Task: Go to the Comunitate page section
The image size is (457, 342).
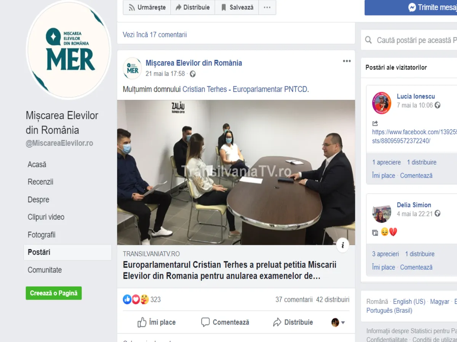Action: point(45,270)
